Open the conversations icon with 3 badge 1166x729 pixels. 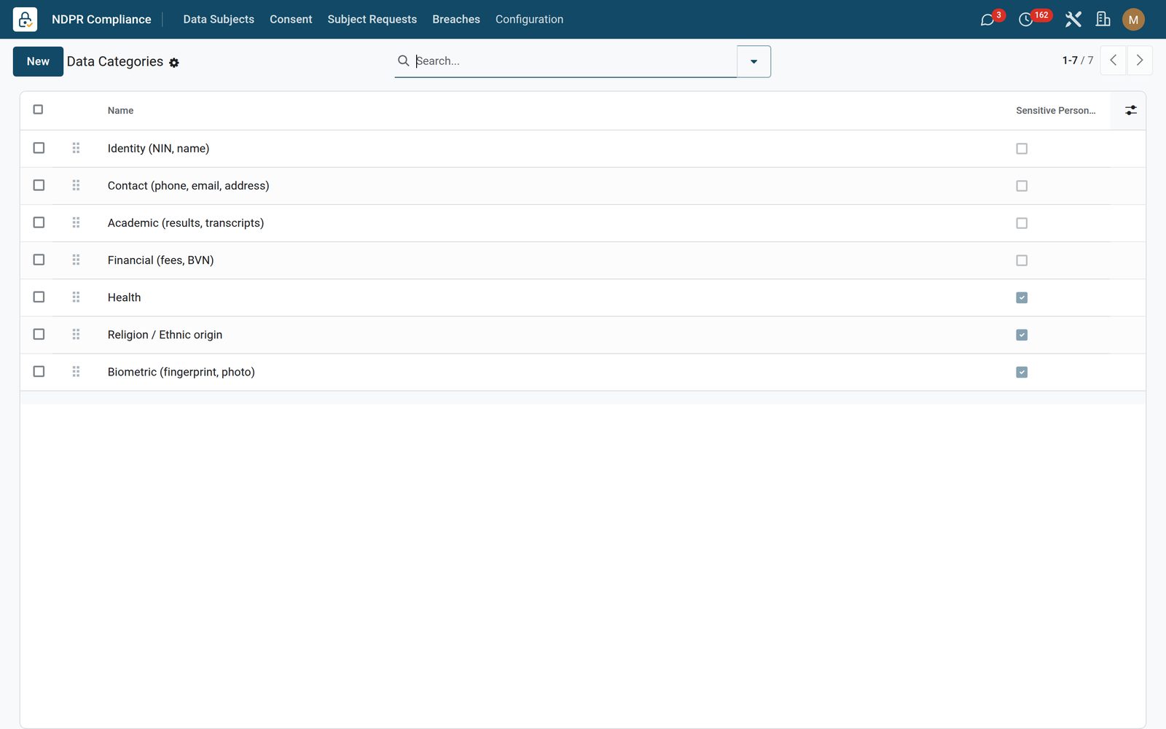pyautogui.click(x=987, y=20)
